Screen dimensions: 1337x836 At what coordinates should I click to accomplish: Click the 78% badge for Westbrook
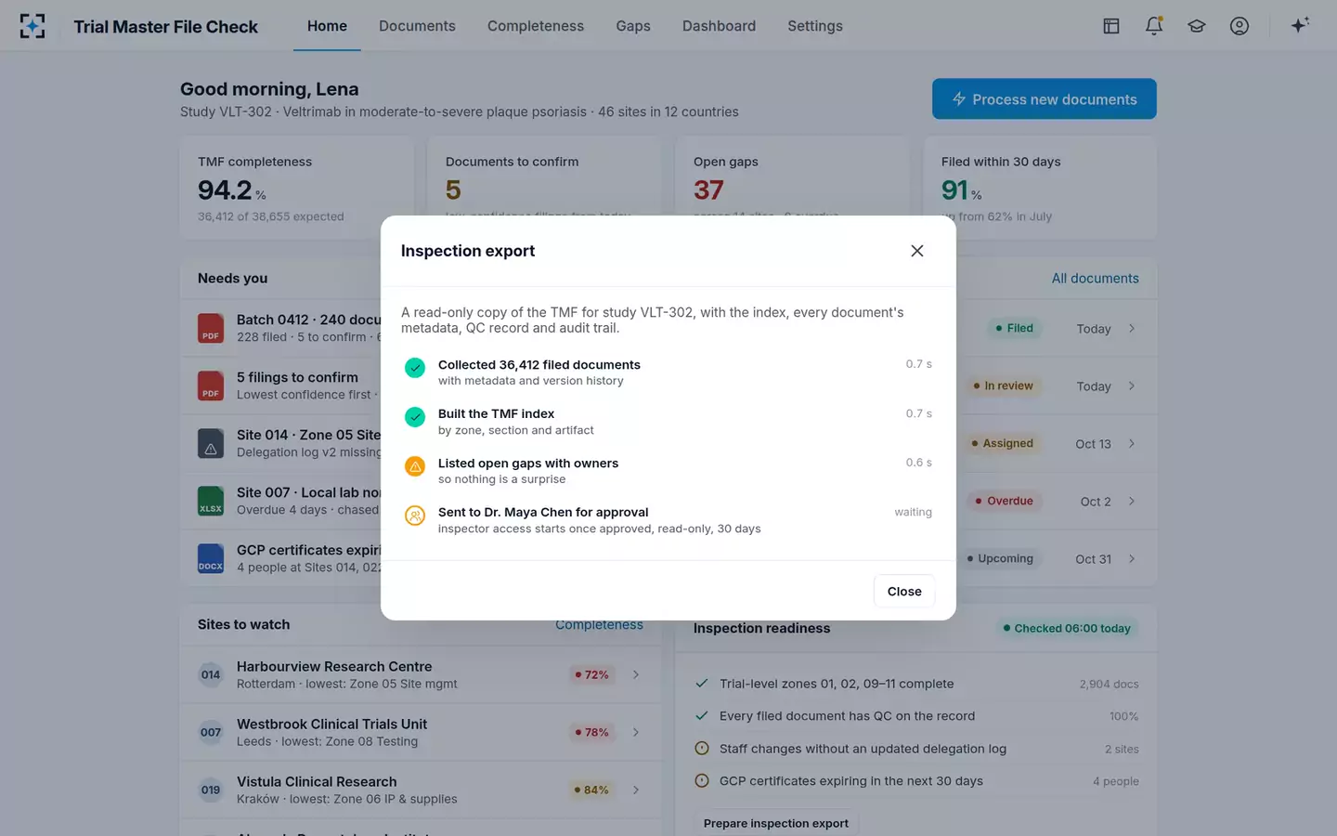tap(591, 732)
